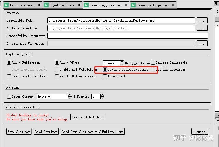The width and height of the screenshot is (219, 147).
Task: Close the Launch Application tab
Action: (x=126, y=5)
